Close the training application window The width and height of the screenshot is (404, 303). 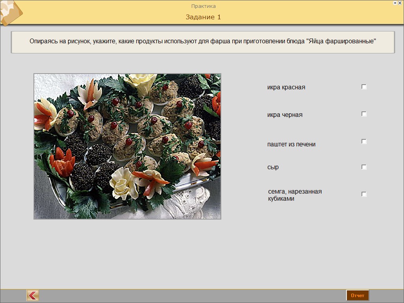point(400,2)
